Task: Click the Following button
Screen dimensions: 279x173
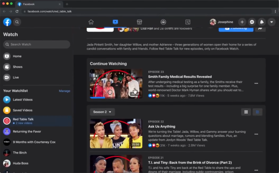Action: point(236,29)
